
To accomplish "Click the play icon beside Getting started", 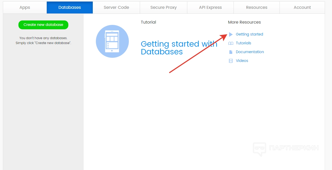I will 231,34.
